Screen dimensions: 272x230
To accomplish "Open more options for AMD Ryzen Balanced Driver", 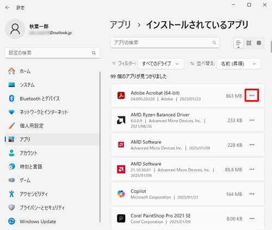I will (x=252, y=120).
